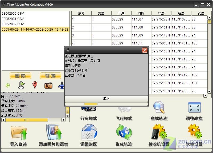Viewport: 213px width, 153px height.
Task: Sort by 纬度 column header
Action: pyautogui.click(x=161, y=13)
